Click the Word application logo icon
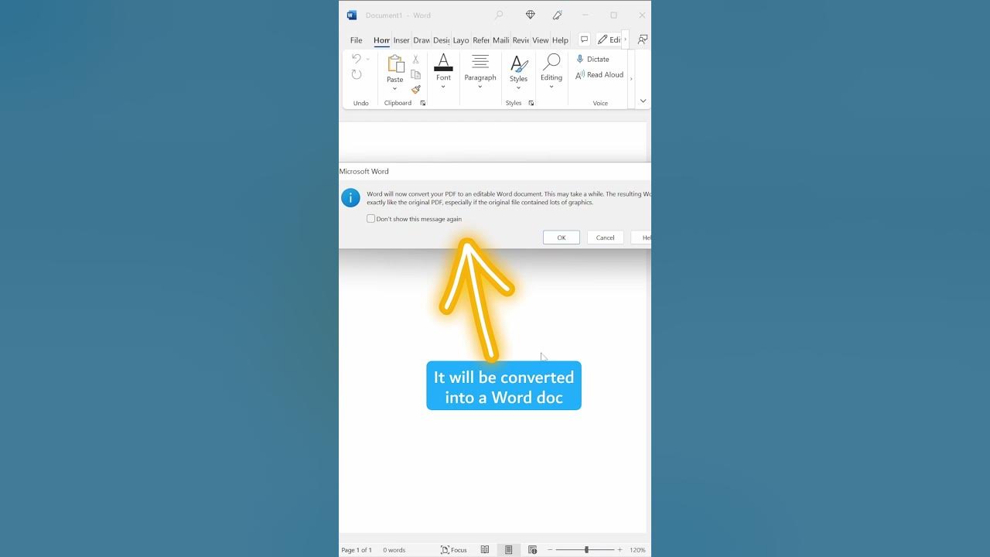The image size is (990, 557). (352, 15)
